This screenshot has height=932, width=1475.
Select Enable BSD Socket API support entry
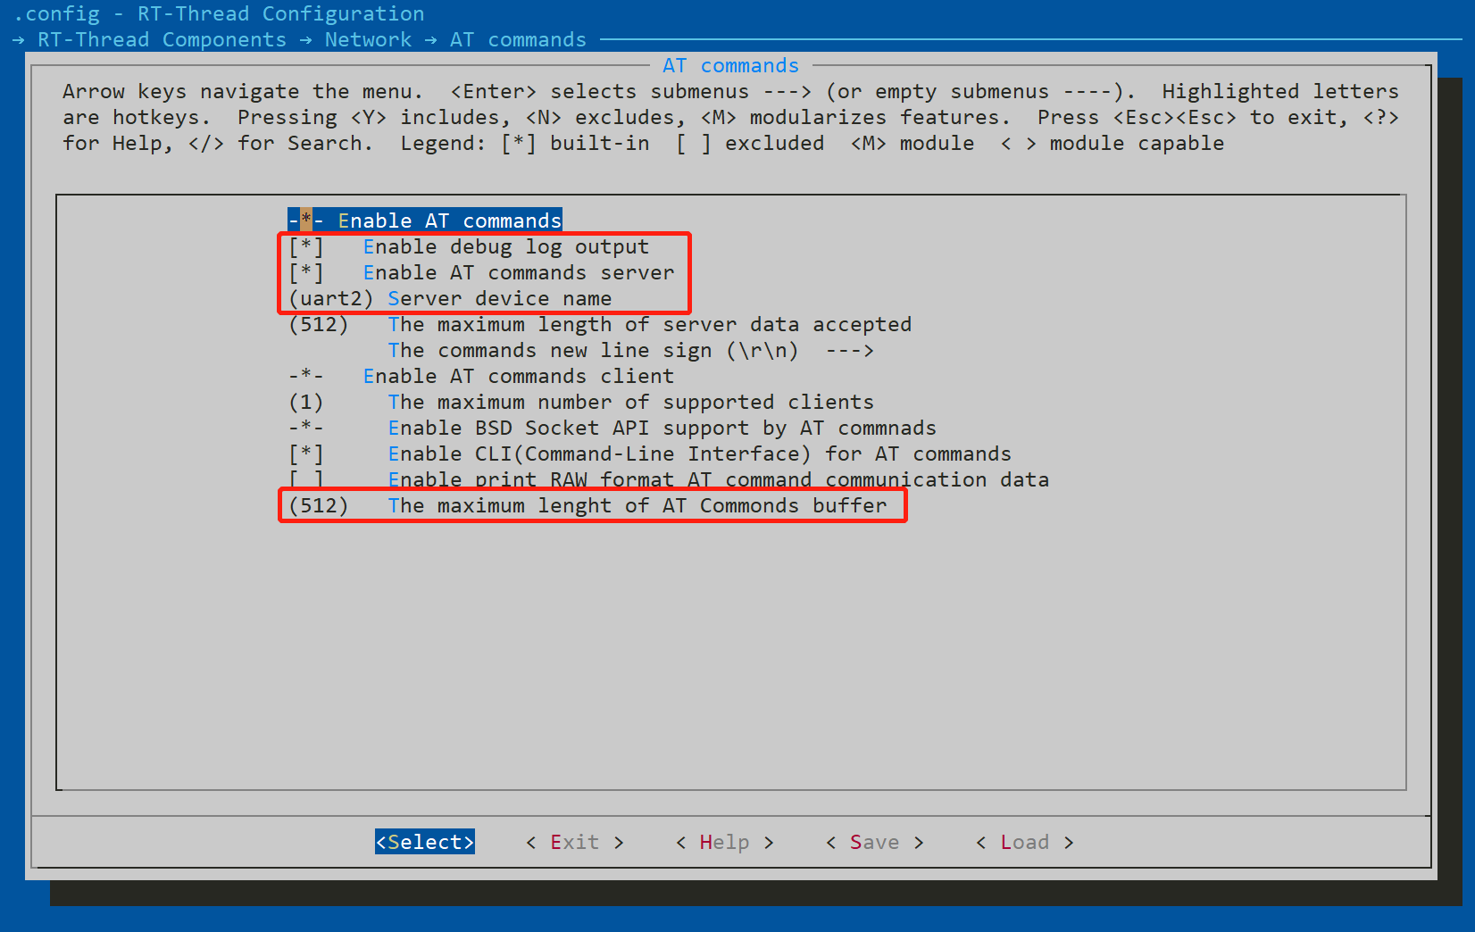[612, 428]
